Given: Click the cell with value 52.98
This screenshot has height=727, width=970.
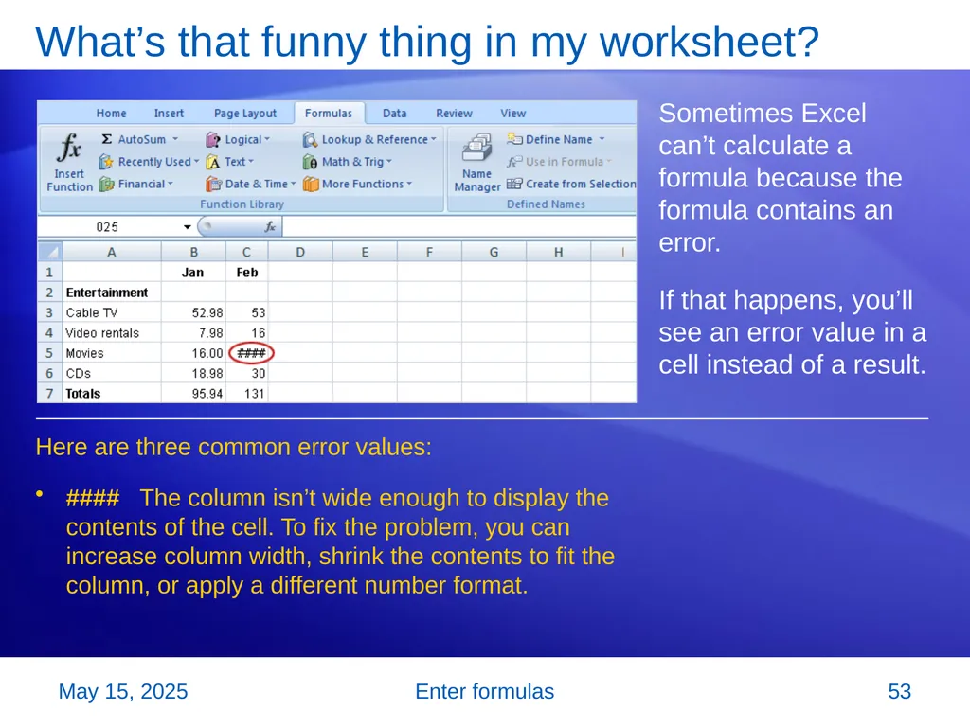Looking at the screenshot, I should coord(193,312).
